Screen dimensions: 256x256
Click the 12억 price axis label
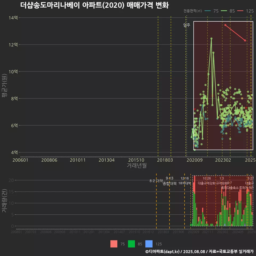(13, 45)
